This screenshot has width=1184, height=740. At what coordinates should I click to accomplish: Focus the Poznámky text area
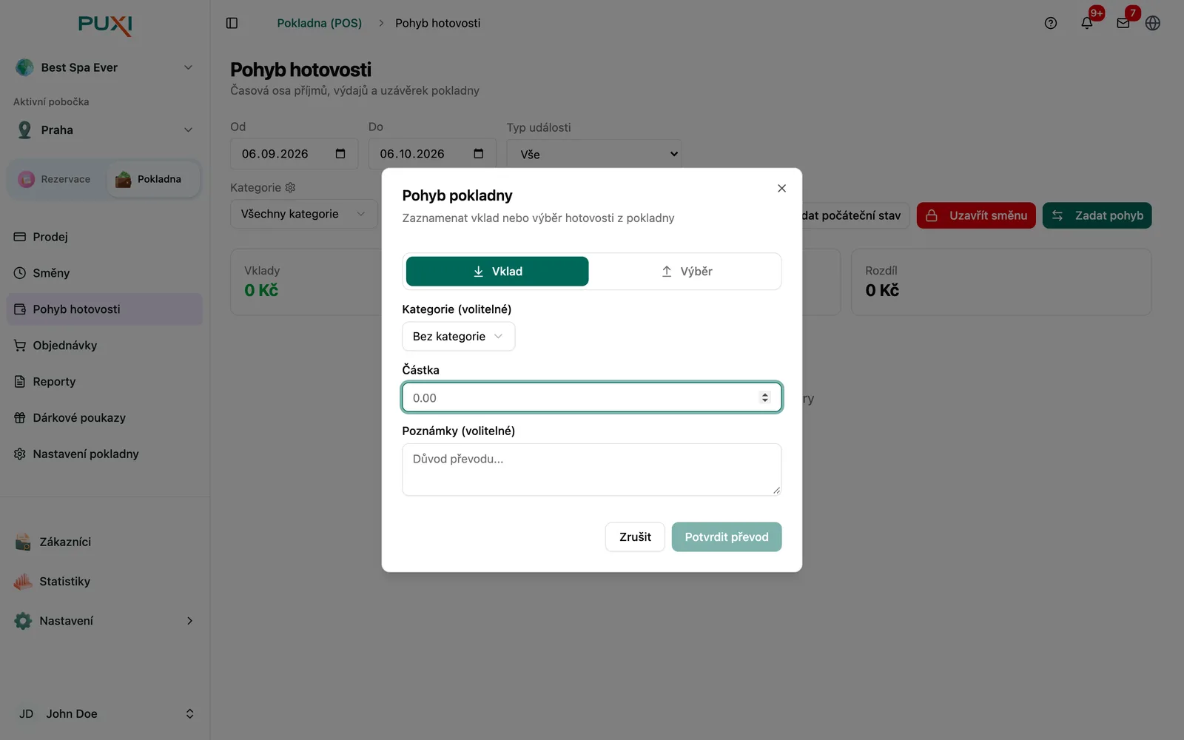click(x=592, y=470)
